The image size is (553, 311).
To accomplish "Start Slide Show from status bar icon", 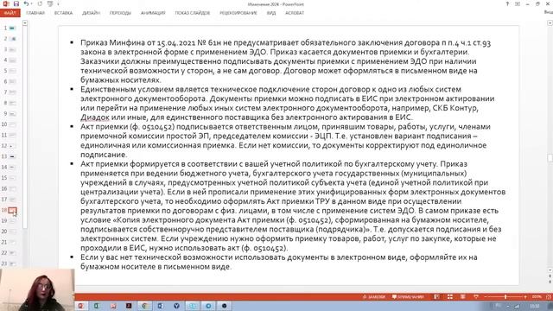I will click(x=476, y=297).
